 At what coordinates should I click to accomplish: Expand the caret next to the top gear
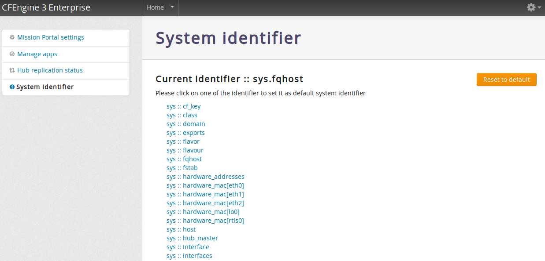(x=539, y=7)
